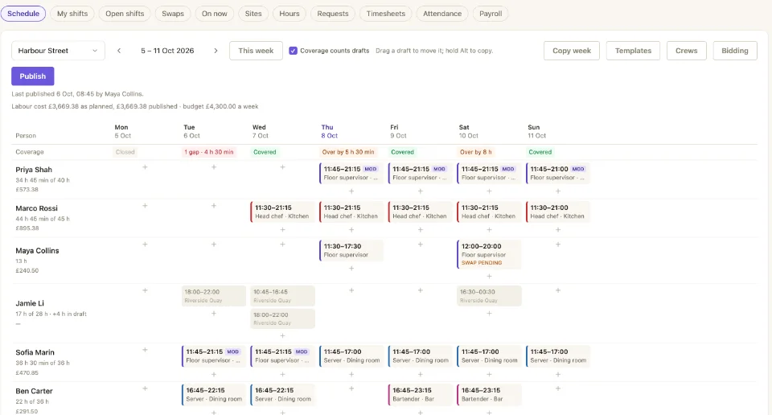The width and height of the screenshot is (772, 415).
Task: Open Maya Collins' Saturday 12:00–20:00 swap pending shift
Action: pos(489,254)
